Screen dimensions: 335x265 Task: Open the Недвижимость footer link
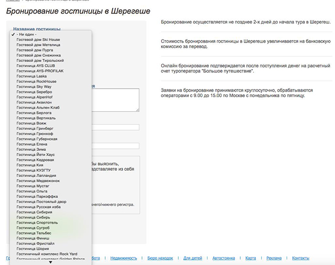pyautogui.click(x=123, y=258)
